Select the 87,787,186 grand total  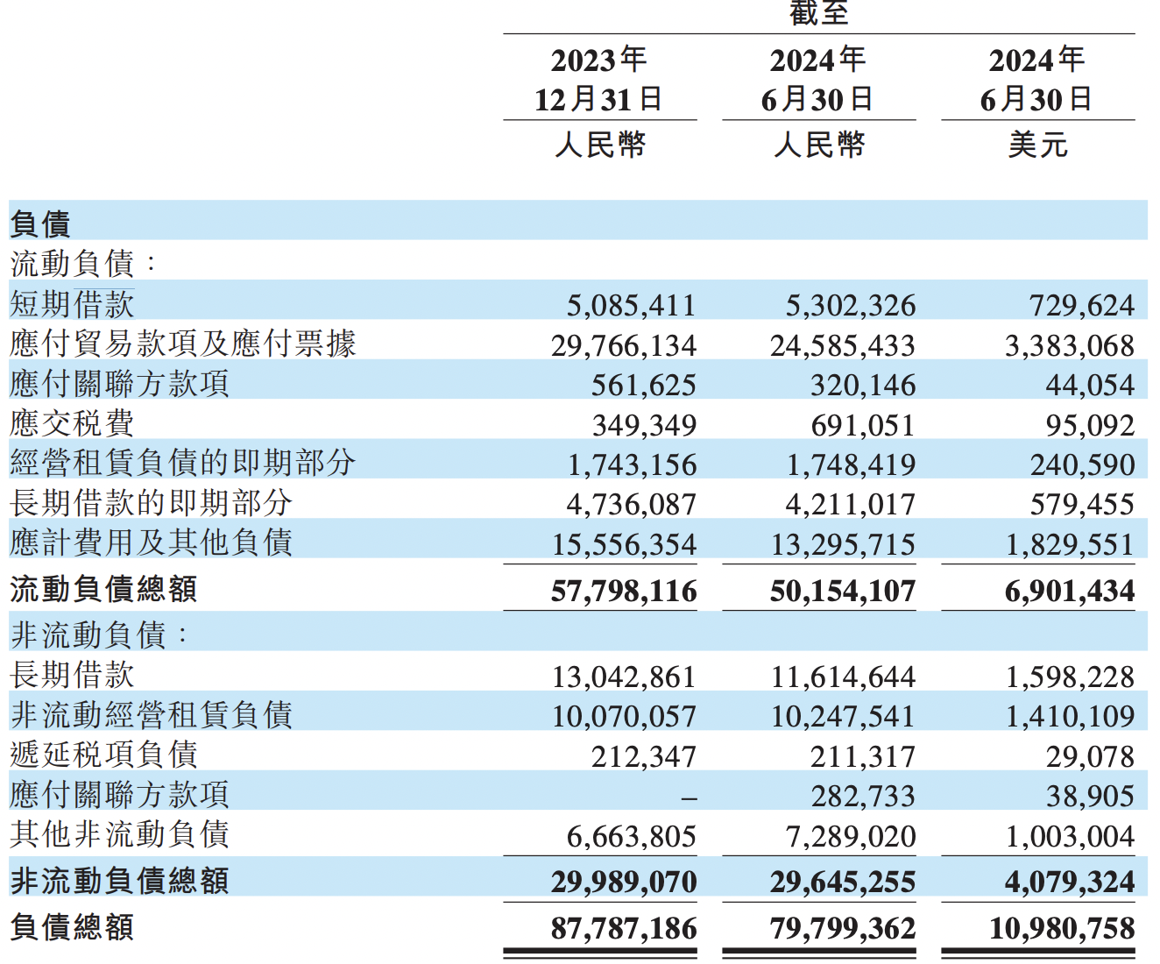click(x=624, y=929)
